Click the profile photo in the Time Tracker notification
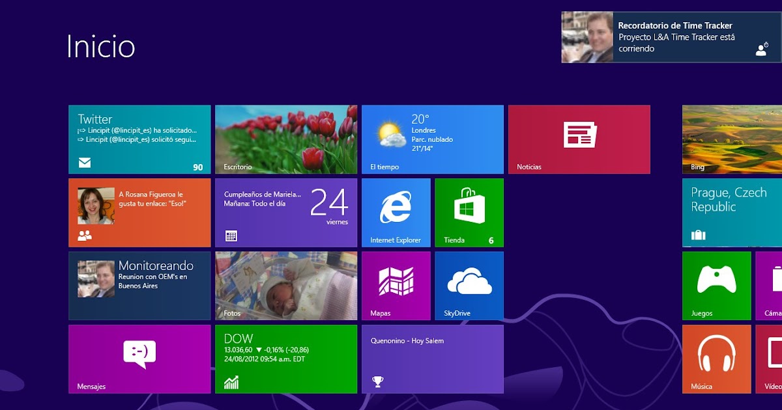The image size is (782, 410). [x=587, y=37]
